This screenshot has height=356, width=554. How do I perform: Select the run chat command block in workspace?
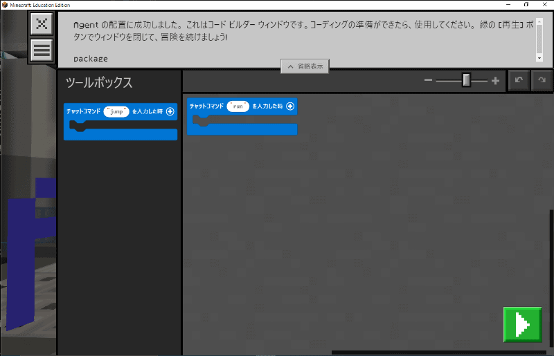[242, 116]
